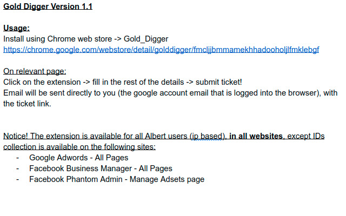Click the bold 'in all websites' text
The width and height of the screenshot is (346, 216).
click(x=257, y=136)
